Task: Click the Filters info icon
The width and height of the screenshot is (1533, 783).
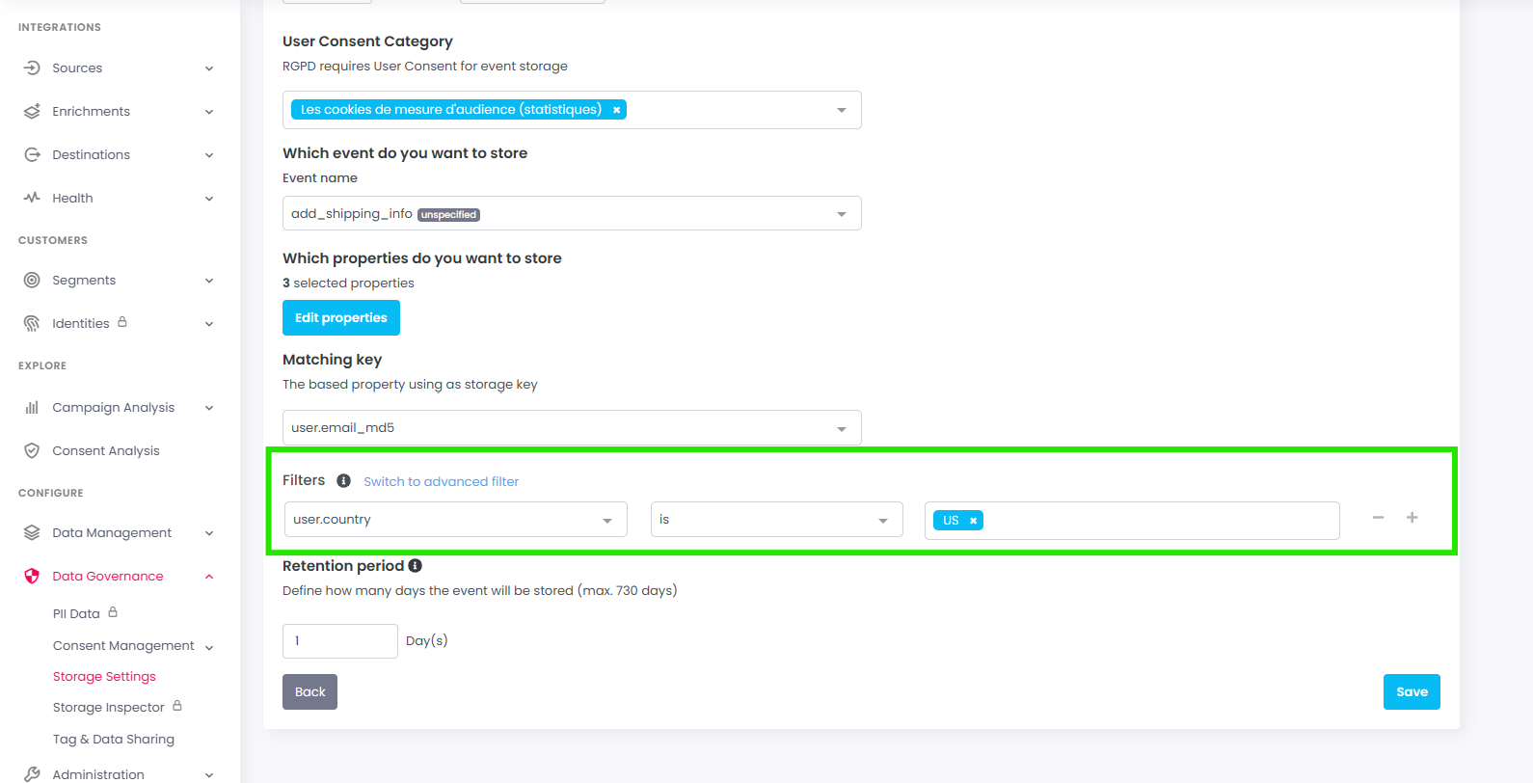Action: (343, 480)
